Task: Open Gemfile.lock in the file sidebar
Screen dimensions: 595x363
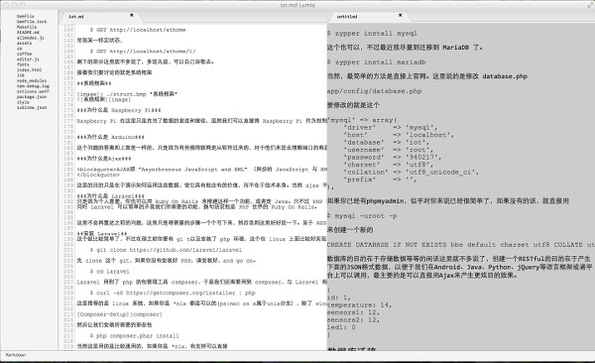Action: [32, 22]
